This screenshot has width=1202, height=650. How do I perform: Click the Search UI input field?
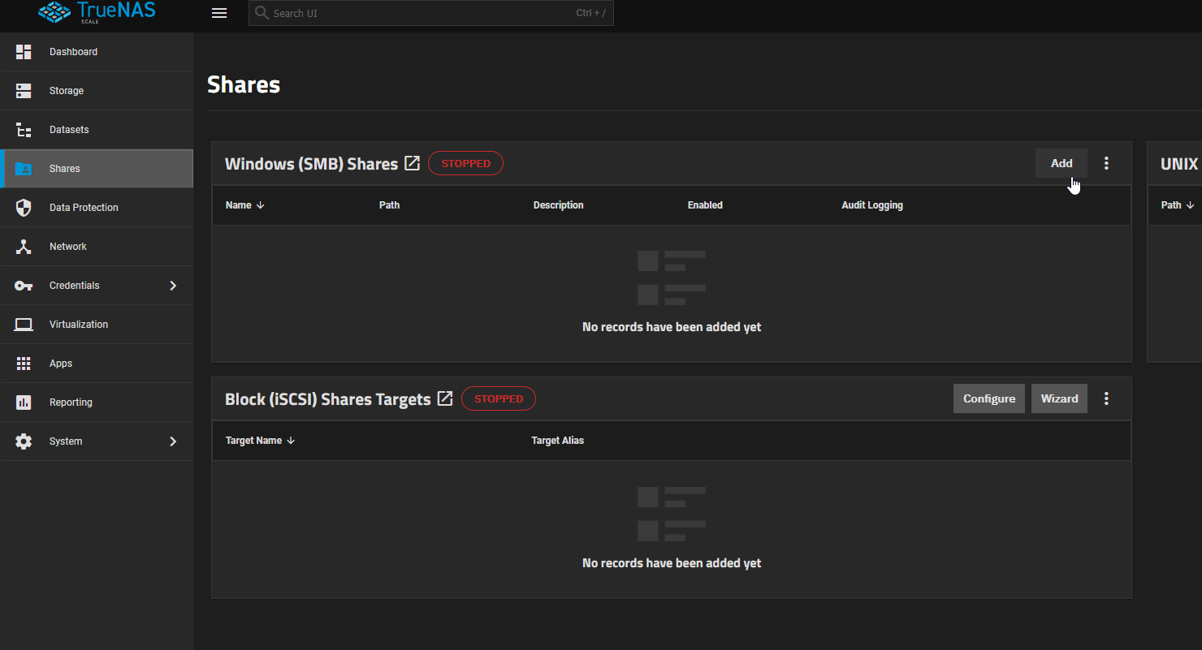click(x=430, y=13)
